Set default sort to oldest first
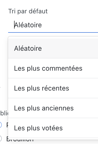 pos(53,108)
